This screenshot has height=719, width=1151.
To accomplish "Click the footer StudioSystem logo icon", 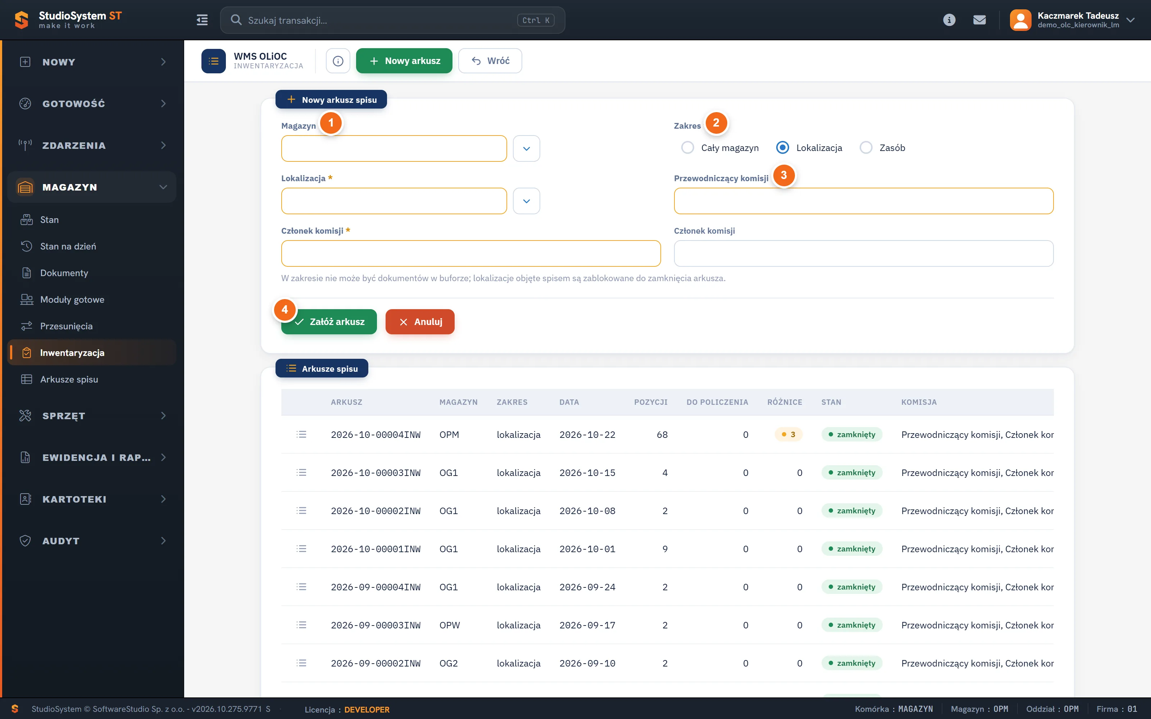I will point(15,709).
